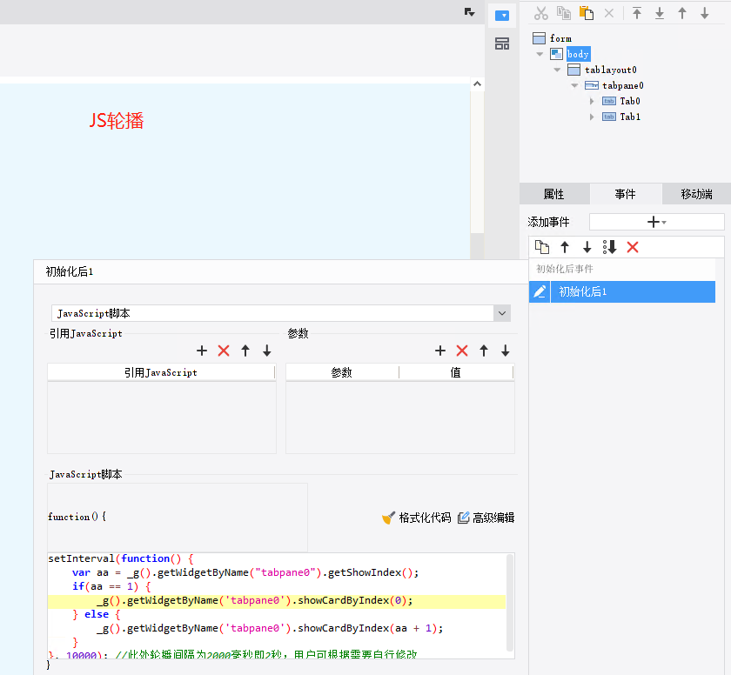Screen dimensions: 731x675
Task: Select Tab0 in the widget tree
Action: tap(630, 101)
